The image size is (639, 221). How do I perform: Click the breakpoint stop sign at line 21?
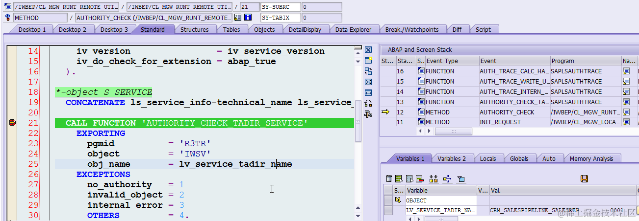coord(12,123)
